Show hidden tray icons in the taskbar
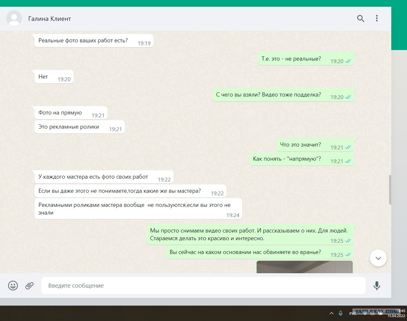 tap(331, 313)
